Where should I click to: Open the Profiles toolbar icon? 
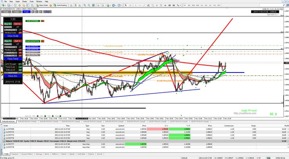pyautogui.click(x=9, y=5)
